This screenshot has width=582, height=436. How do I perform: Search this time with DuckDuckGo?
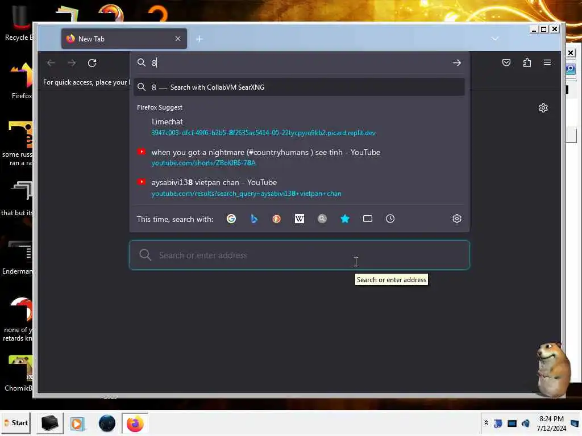[277, 219]
